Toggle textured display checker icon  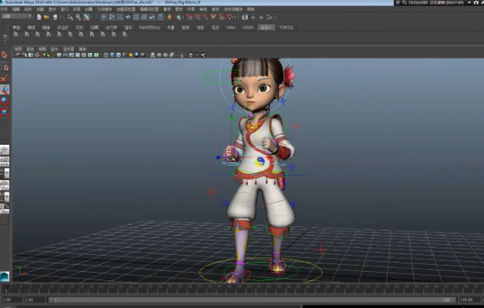click(125, 55)
